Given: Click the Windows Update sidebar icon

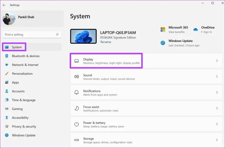Looking at the screenshot, I should click(x=6, y=135).
